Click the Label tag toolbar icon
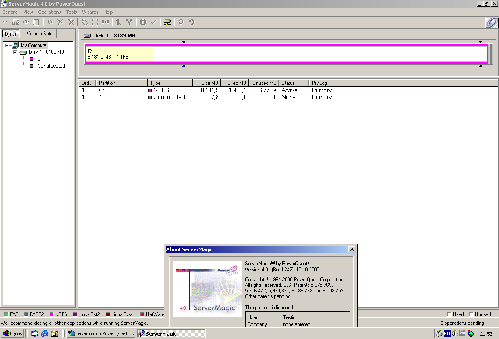 coord(85,22)
